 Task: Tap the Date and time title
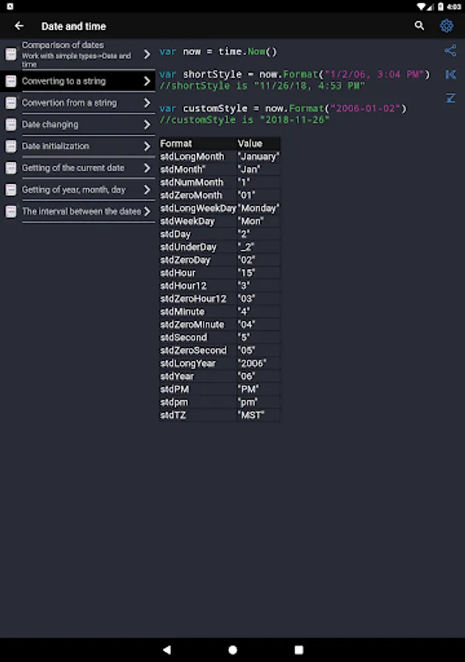point(73,26)
